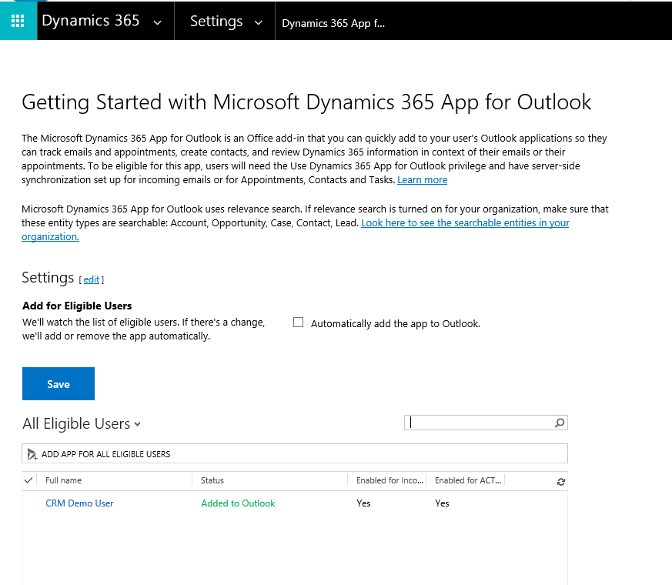Select the Dynamics 365 App for Outlook breadcrumb
672x585 pixels.
[333, 23]
